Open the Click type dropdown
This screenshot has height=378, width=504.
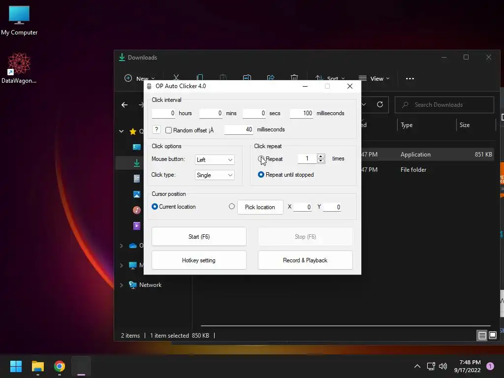click(x=215, y=175)
